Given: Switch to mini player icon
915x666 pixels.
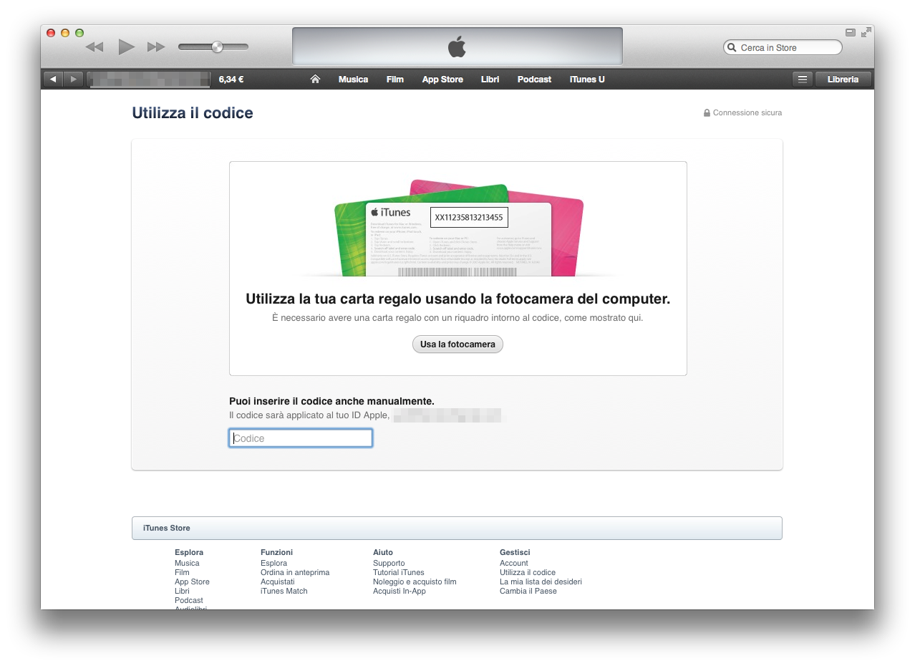Looking at the screenshot, I should pos(851,32).
